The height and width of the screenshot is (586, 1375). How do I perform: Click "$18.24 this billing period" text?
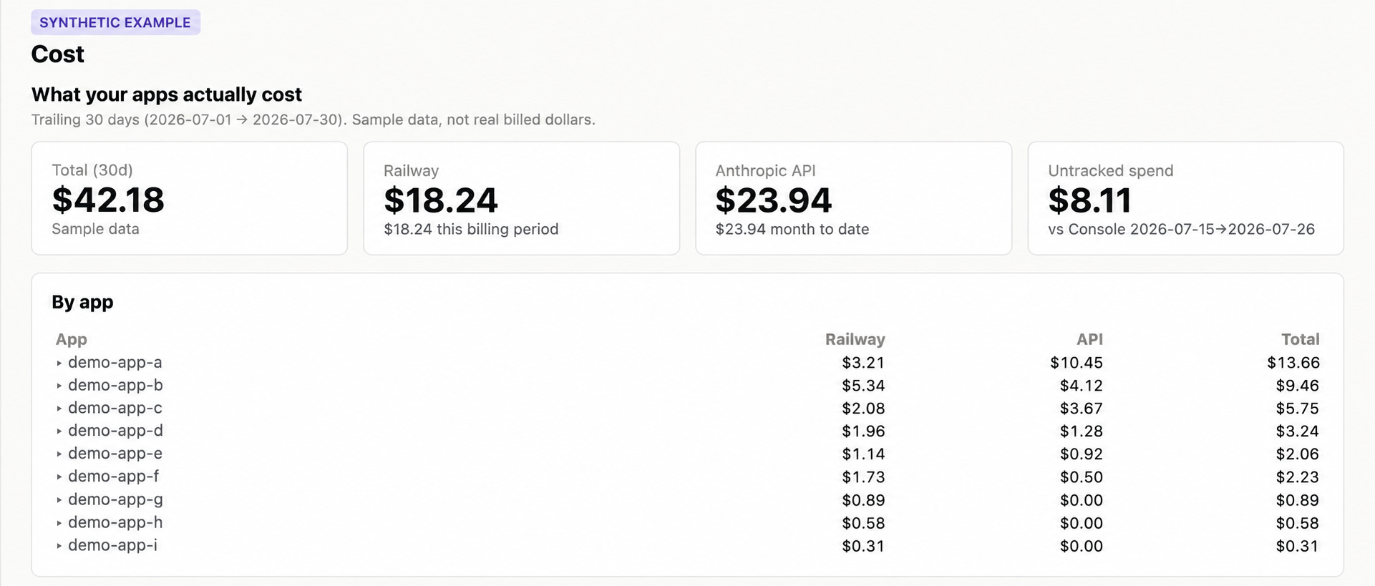coord(471,229)
